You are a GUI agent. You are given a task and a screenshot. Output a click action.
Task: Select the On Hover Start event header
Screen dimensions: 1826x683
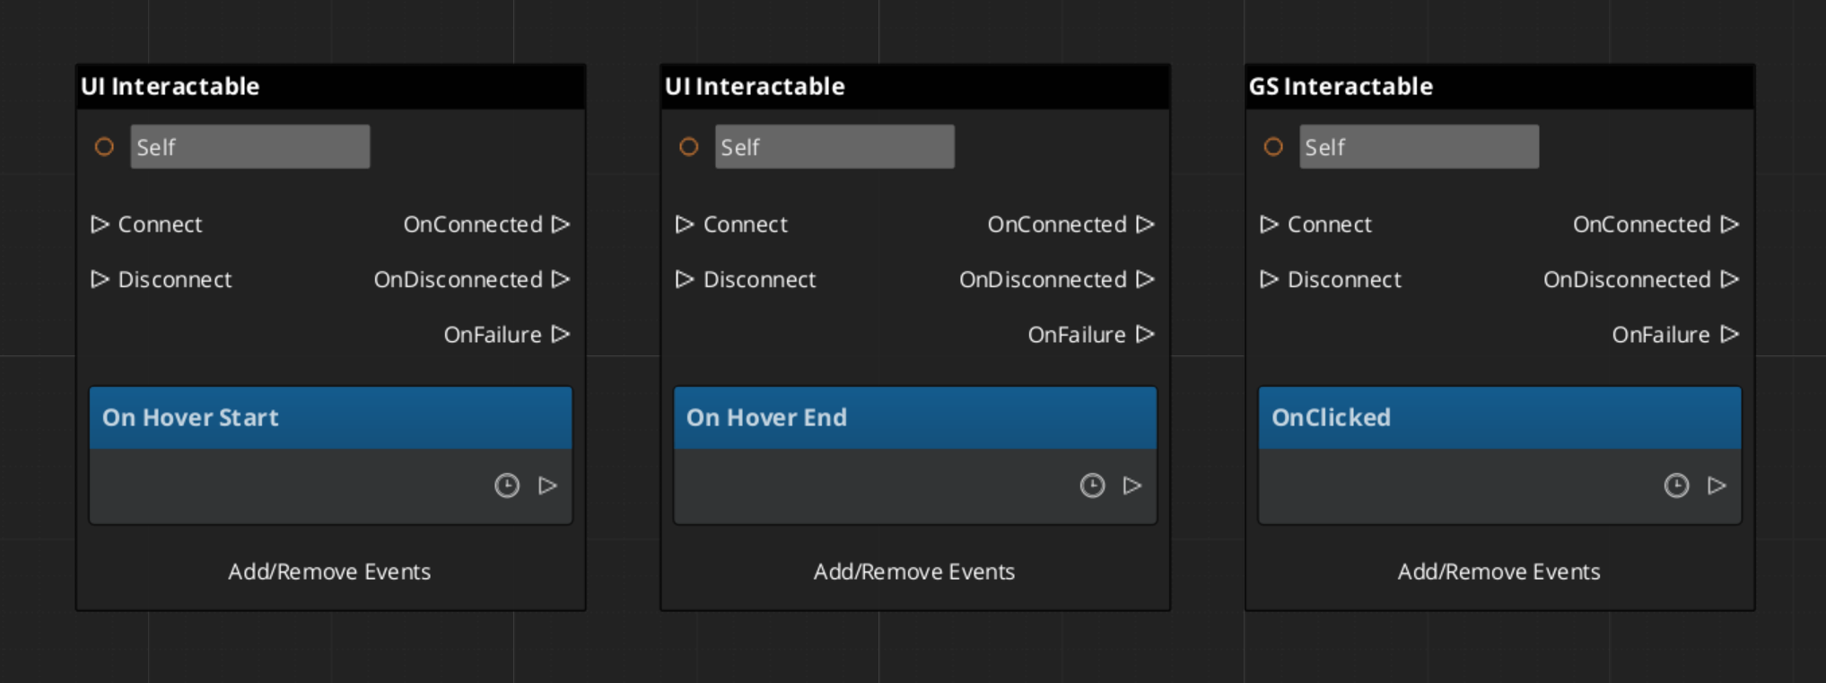pos(330,417)
